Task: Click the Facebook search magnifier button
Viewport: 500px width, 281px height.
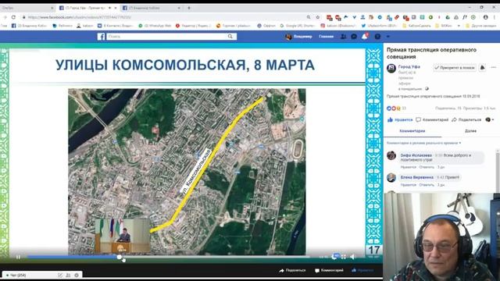Action: tap(230, 37)
